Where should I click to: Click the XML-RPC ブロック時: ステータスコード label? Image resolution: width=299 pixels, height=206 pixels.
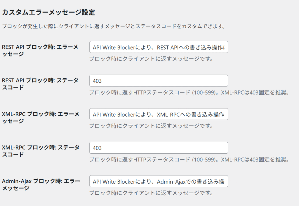click(x=41, y=151)
